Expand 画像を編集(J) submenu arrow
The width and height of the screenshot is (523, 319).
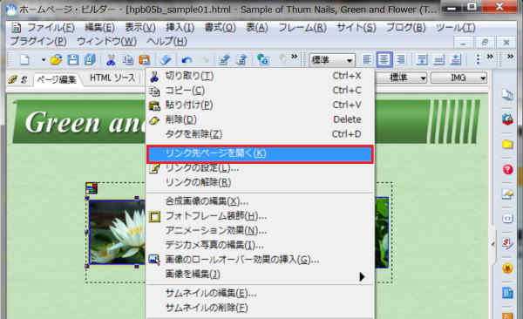362,276
